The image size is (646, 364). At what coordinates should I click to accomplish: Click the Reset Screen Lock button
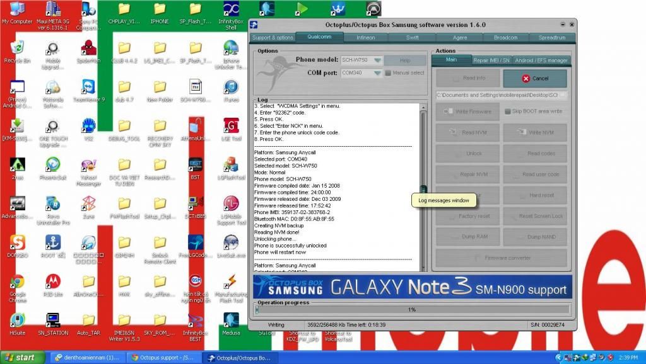tap(535, 216)
